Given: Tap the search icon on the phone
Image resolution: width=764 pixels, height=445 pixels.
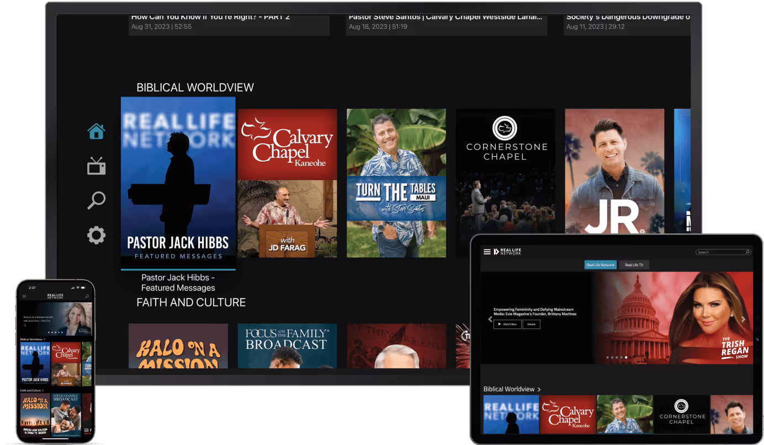Looking at the screenshot, I should tap(87, 297).
